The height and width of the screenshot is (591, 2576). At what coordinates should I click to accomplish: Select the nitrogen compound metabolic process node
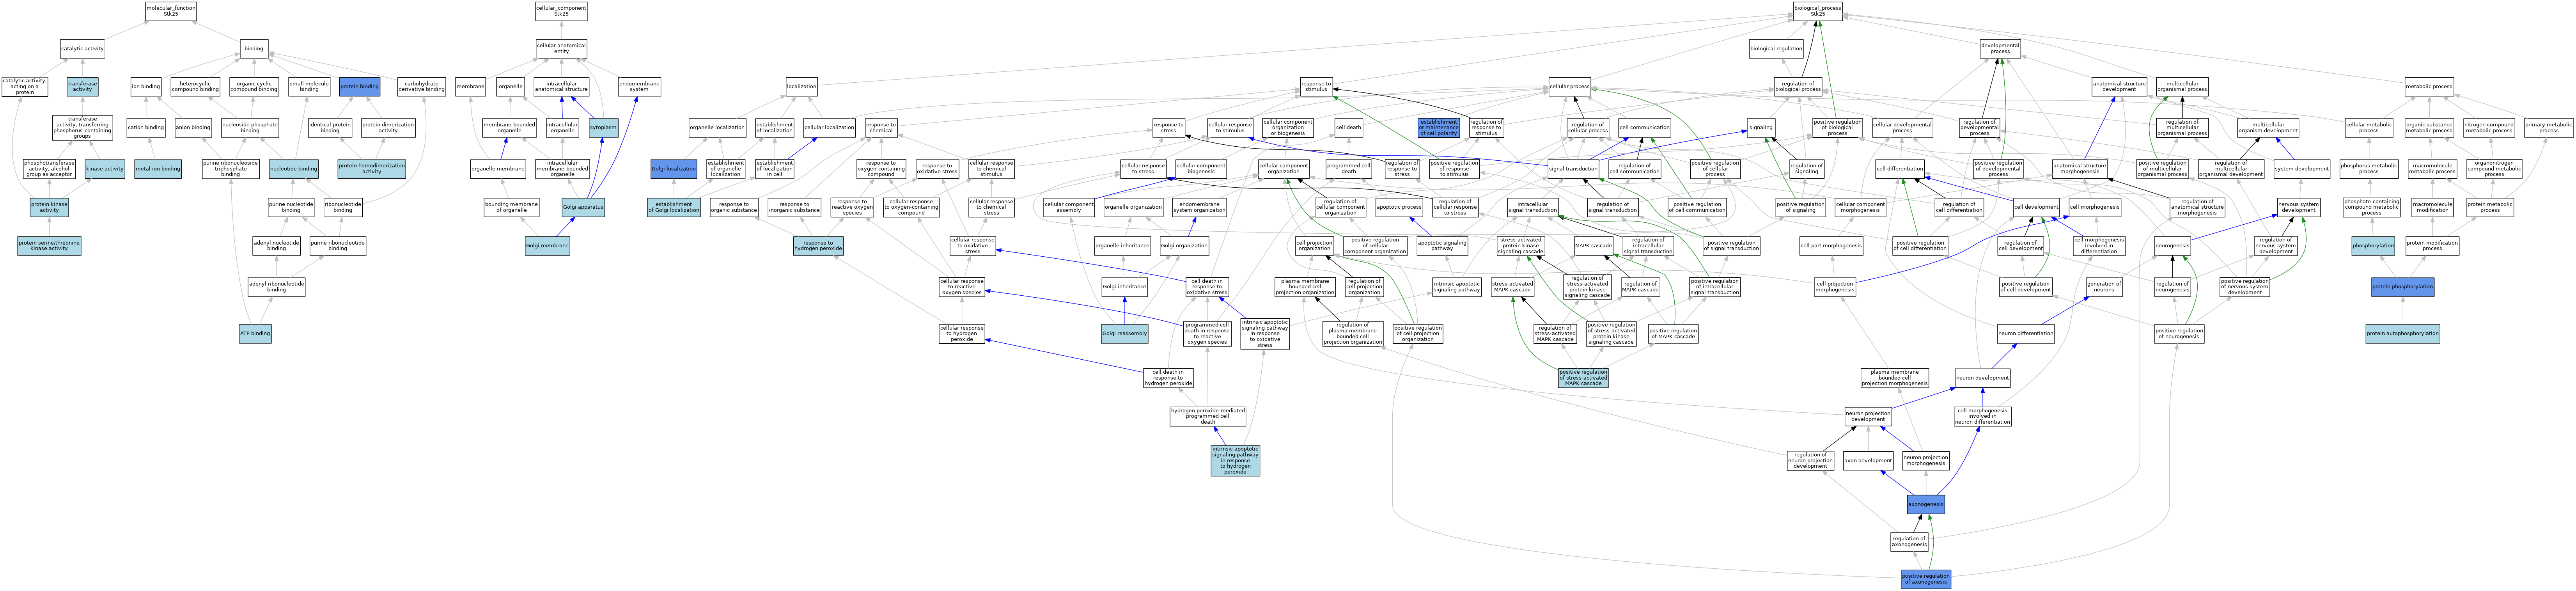pyautogui.click(x=2489, y=128)
